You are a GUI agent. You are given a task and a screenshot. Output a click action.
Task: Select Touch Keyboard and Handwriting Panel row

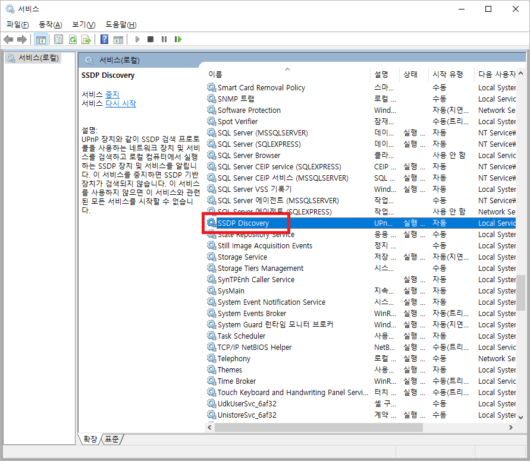(x=361, y=392)
